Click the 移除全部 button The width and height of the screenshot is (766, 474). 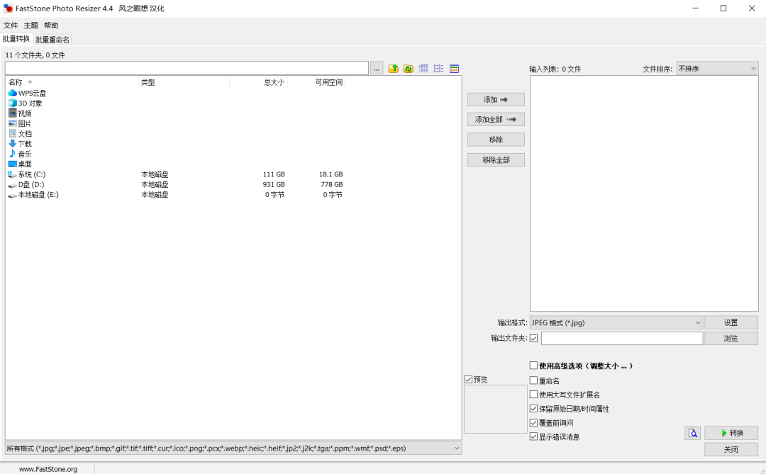496,160
